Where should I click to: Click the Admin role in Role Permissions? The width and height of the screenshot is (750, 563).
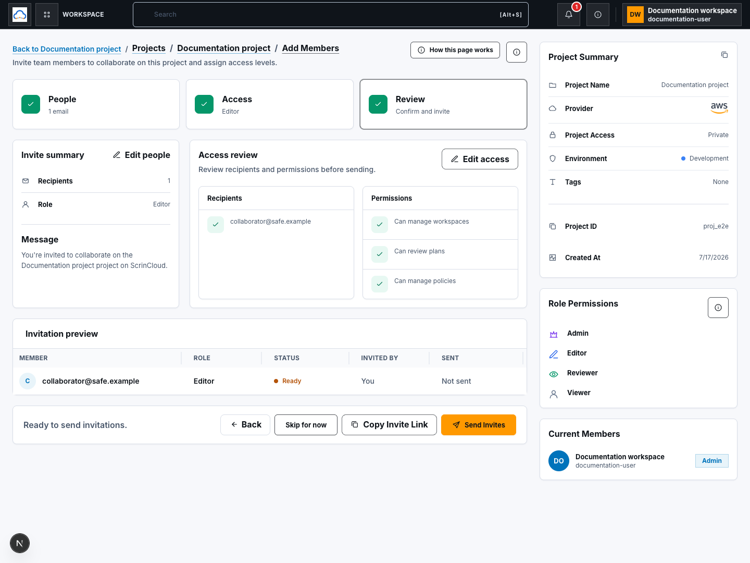[578, 334]
